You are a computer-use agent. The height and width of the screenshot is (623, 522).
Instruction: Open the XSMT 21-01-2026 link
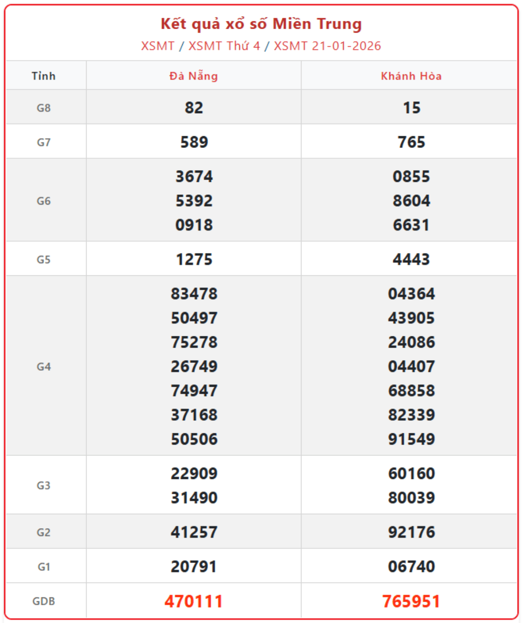(327, 46)
